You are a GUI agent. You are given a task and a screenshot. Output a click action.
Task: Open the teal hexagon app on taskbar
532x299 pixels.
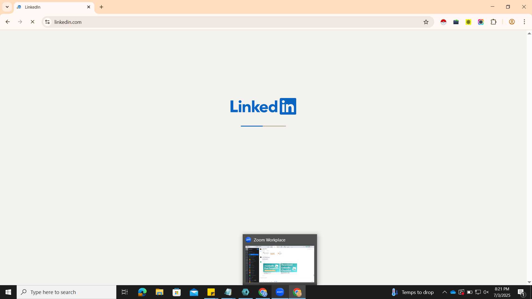tap(245, 292)
